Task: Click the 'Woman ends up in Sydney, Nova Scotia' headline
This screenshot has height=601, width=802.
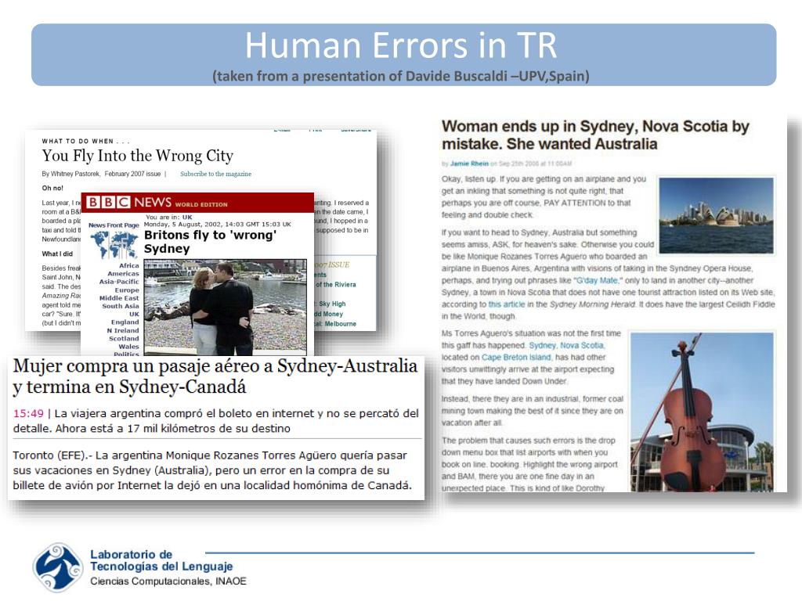Action: (x=595, y=135)
